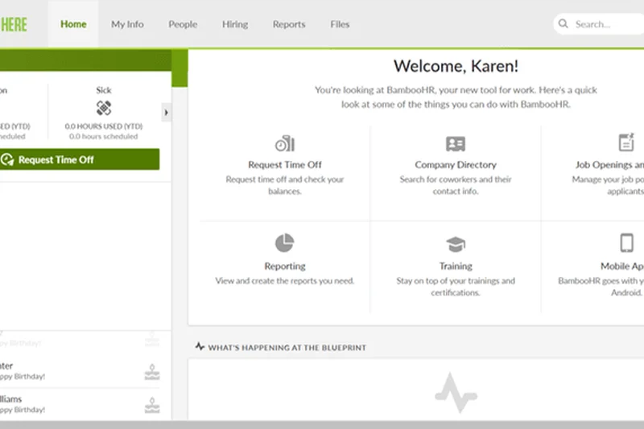Click the Request Time Off stopwatch icon

(285, 143)
